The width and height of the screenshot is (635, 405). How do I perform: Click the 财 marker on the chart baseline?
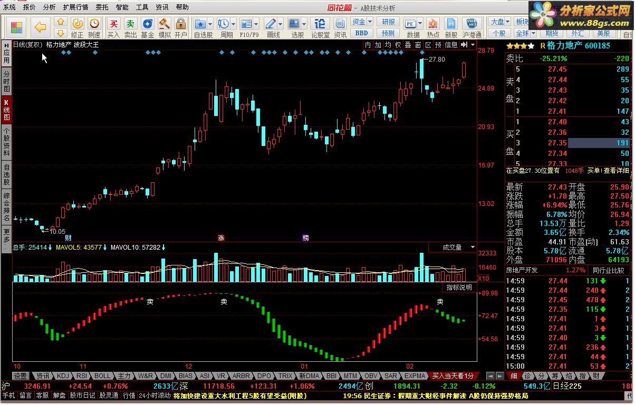[68, 238]
